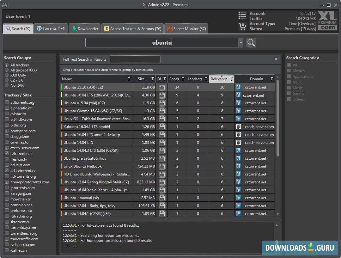341x258 pixels.
Task: Open the Domain column filter dropdown
Action: 271,79
